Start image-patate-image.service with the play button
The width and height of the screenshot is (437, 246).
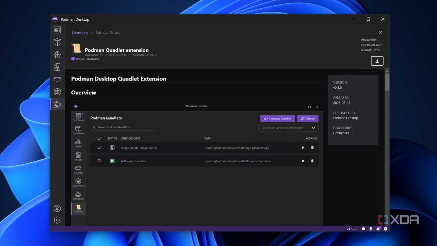click(303, 148)
